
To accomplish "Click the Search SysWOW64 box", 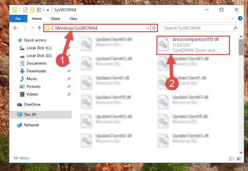I will (x=200, y=28).
